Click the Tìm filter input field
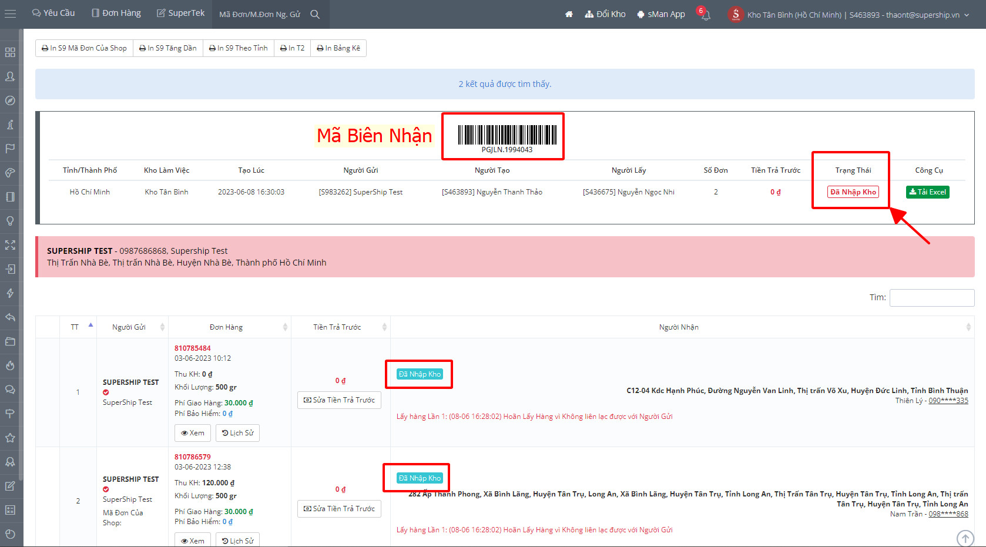The height and width of the screenshot is (547, 986). click(932, 298)
